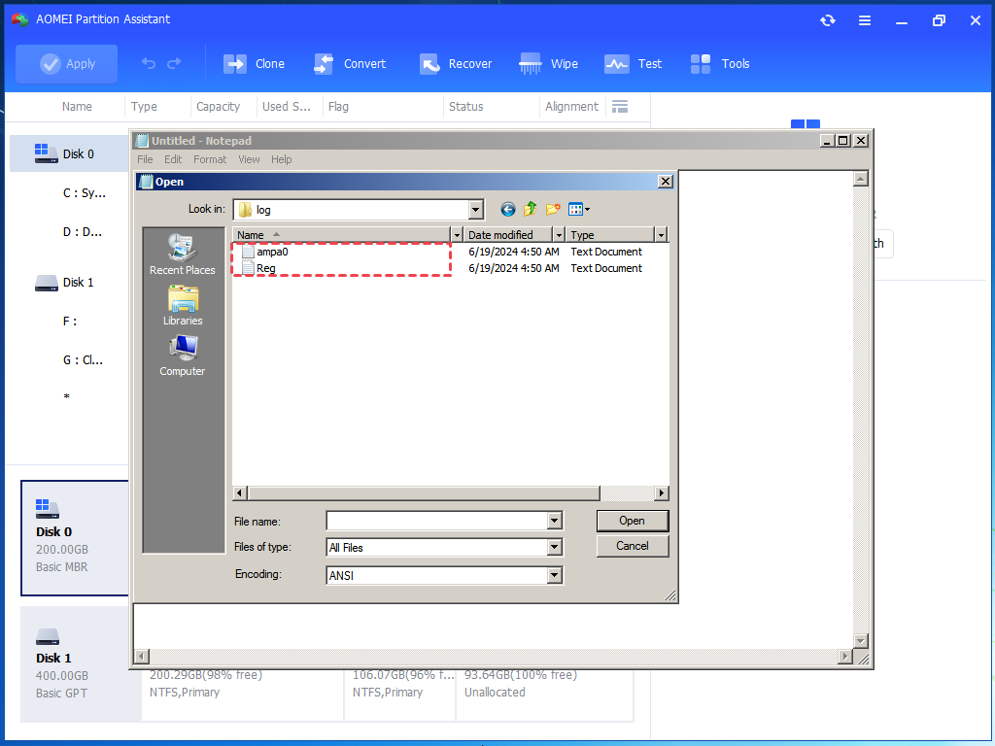Click the file list horizontal scrollbar right arrow
Viewport: 995px width, 746px height.
click(x=662, y=492)
